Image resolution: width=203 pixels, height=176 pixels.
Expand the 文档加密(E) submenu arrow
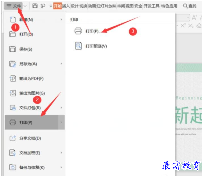tap(61, 153)
